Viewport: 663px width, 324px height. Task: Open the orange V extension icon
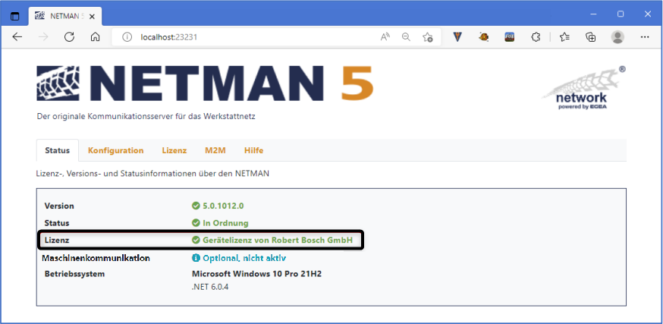tap(457, 37)
